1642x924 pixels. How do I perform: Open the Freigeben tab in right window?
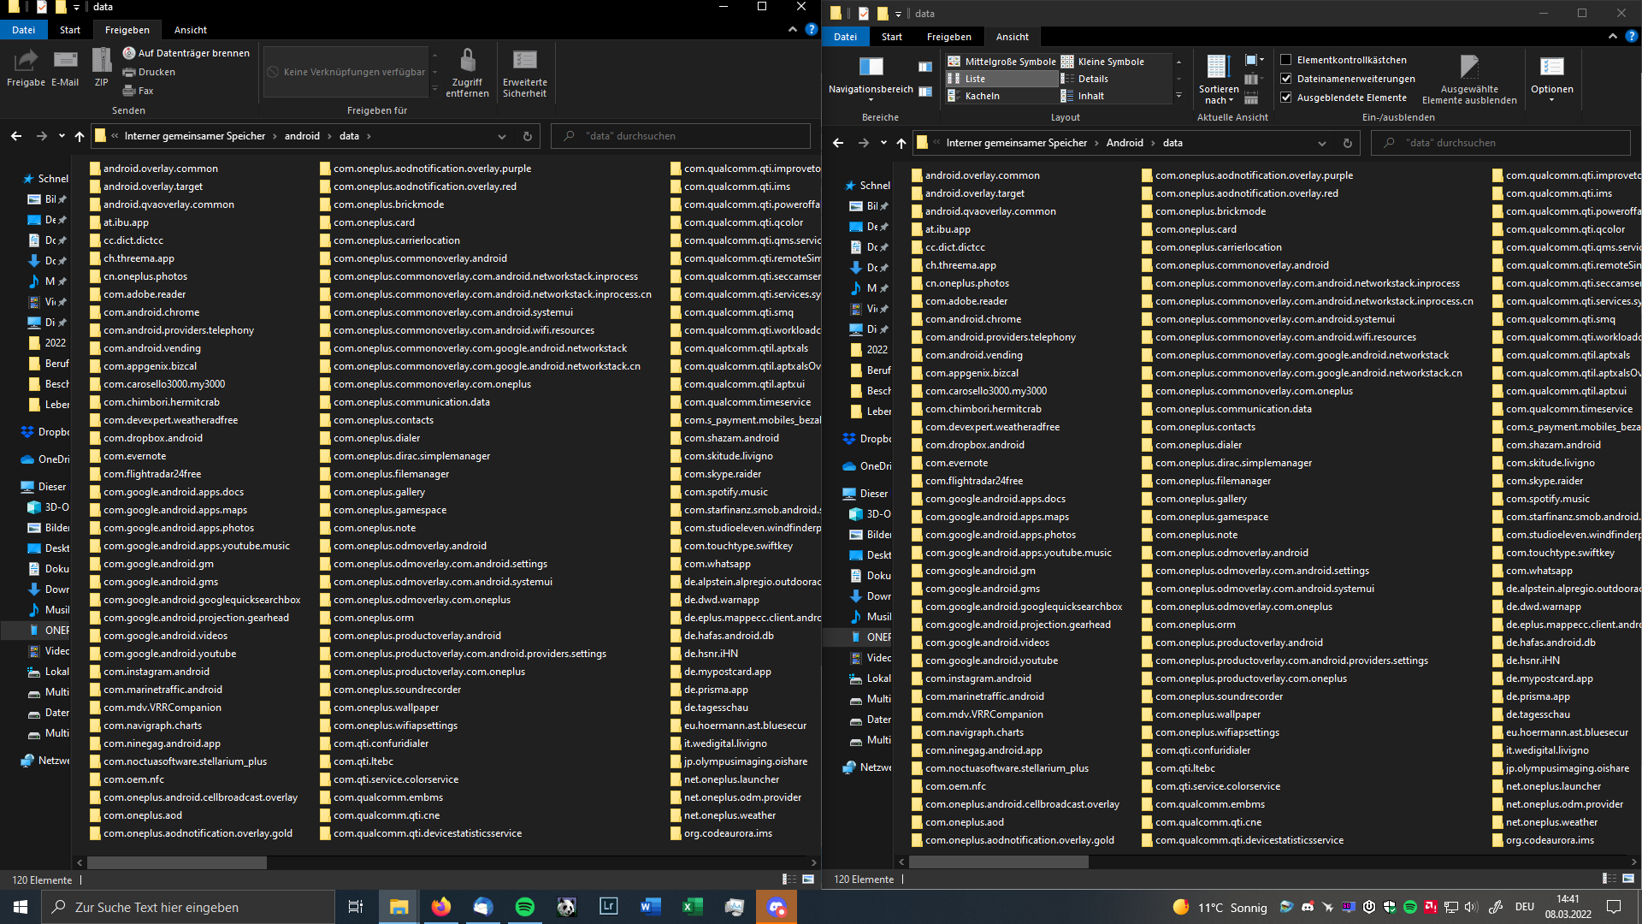949,37
